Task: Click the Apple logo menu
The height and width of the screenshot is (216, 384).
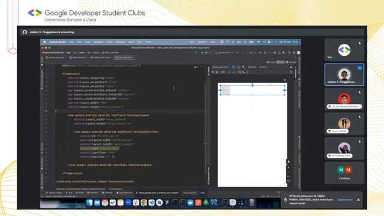Action: (x=44, y=42)
